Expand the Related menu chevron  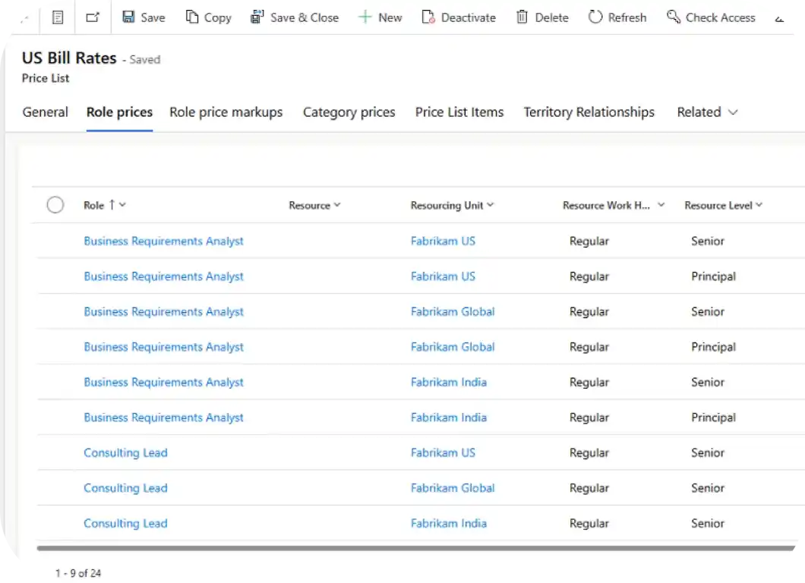(x=733, y=112)
